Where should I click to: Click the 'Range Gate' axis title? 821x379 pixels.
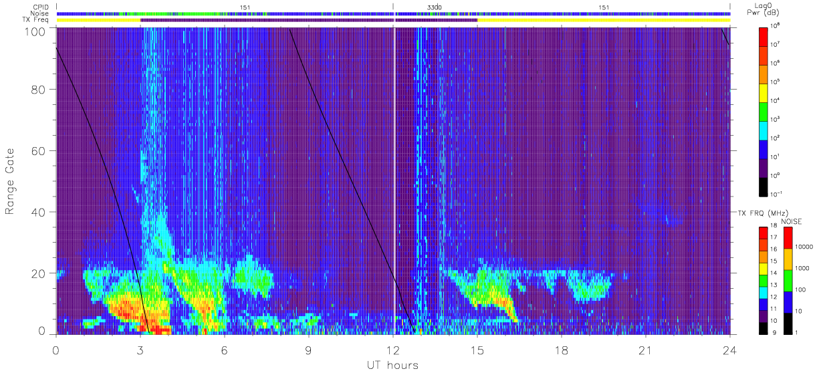(x=11, y=182)
